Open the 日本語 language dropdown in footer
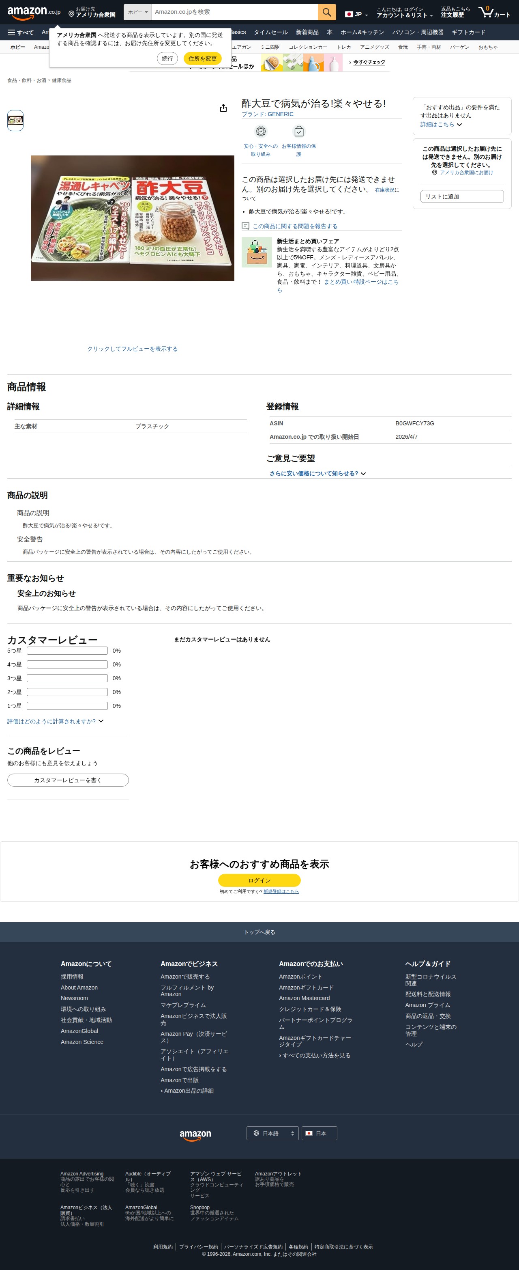The height and width of the screenshot is (1270, 519). (272, 1134)
